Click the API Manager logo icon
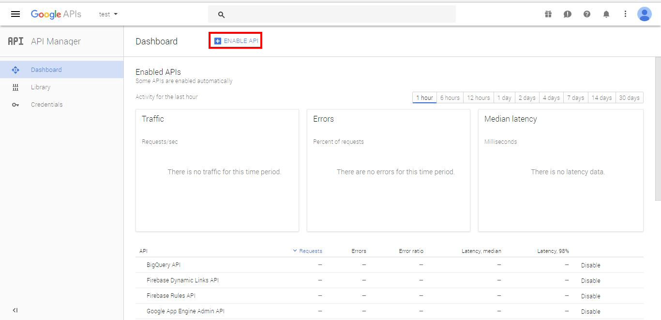The width and height of the screenshot is (661, 320). click(15, 42)
